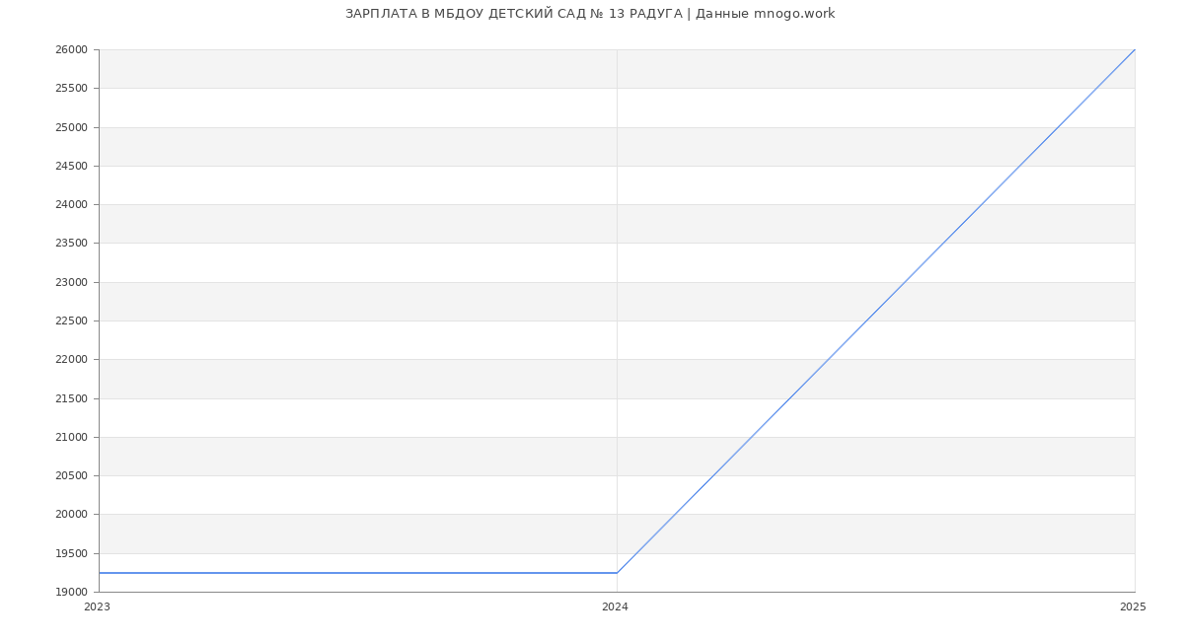Screen dimensions: 1184x641
Task: Click the 21500 y-axis label
Action: tap(71, 399)
